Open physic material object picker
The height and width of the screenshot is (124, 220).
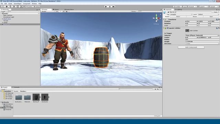pyautogui.click(x=219, y=35)
